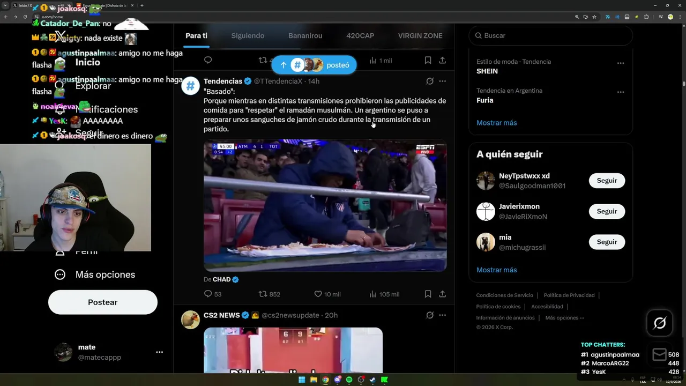Share the Tendencias post

[442, 294]
